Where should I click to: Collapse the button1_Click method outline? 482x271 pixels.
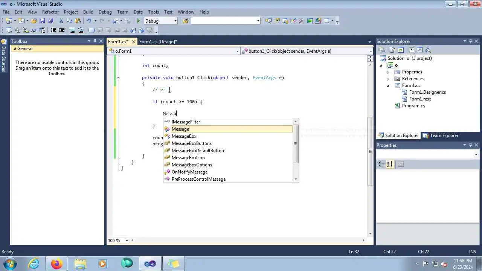[118, 78]
